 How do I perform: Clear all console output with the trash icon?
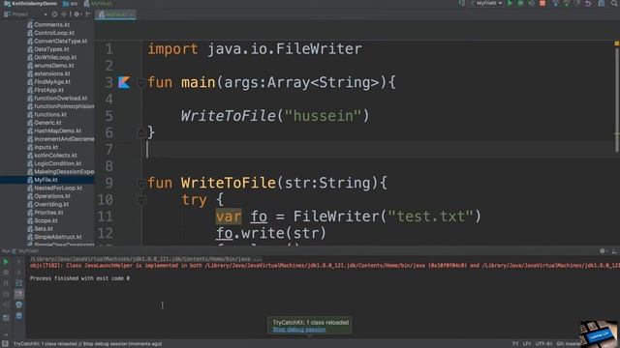(x=18, y=316)
